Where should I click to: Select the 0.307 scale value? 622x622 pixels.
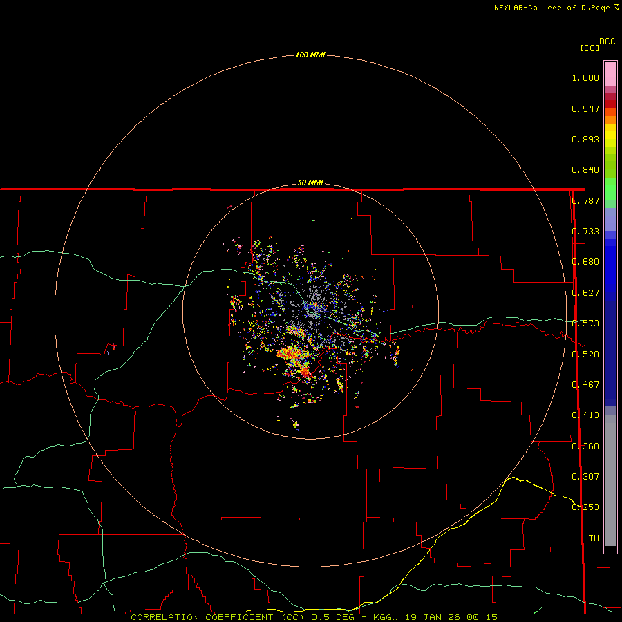[x=585, y=477]
